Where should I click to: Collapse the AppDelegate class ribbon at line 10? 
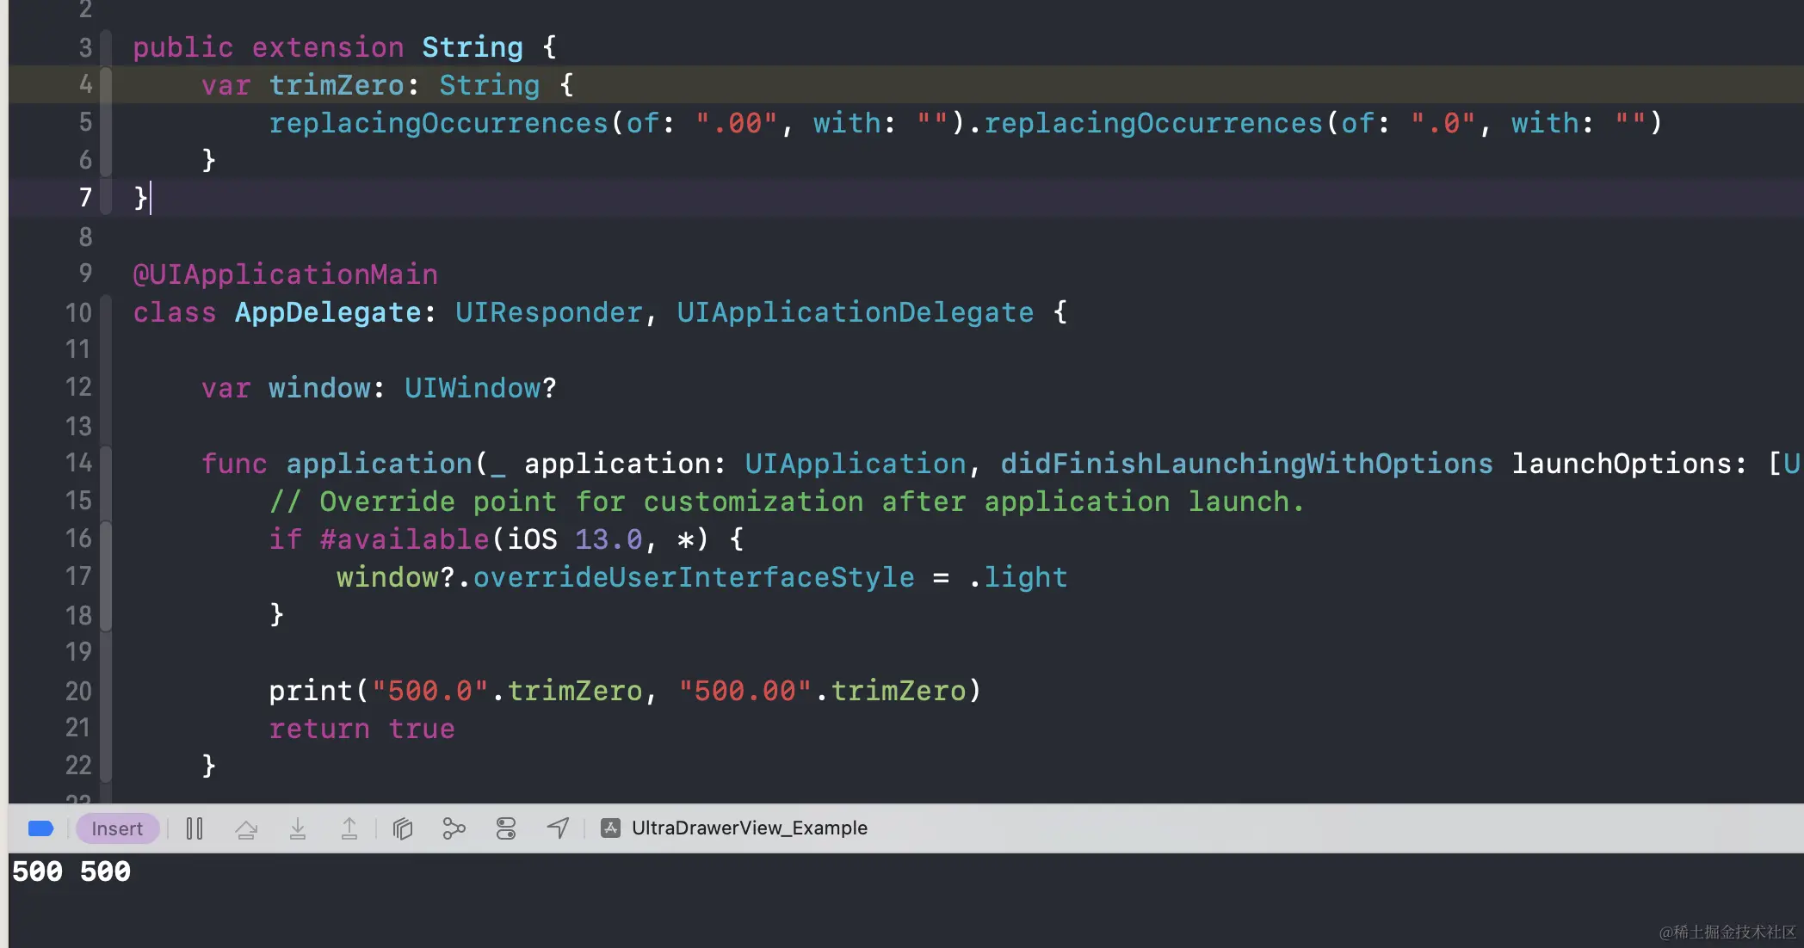coord(106,312)
